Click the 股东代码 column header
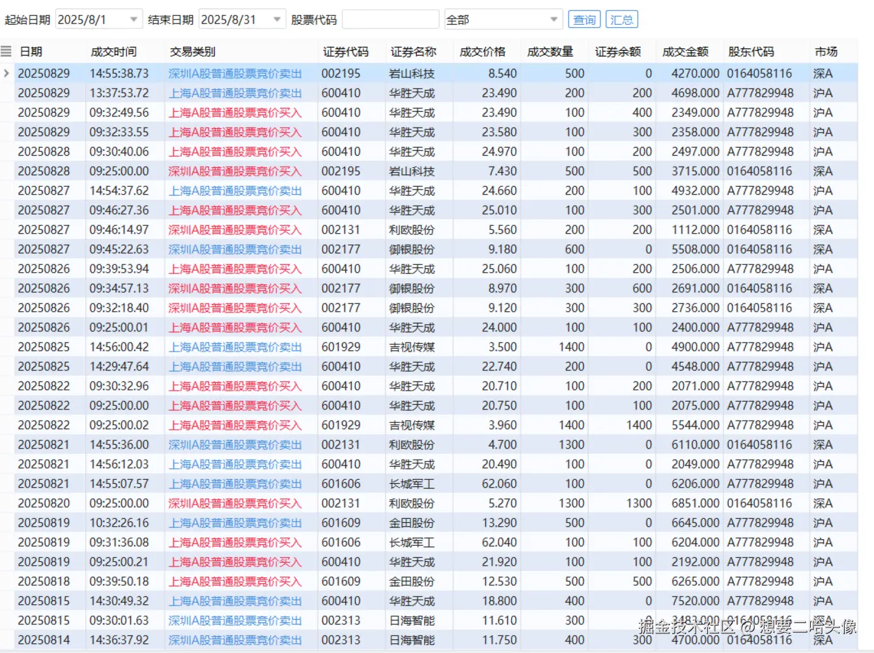 click(751, 51)
